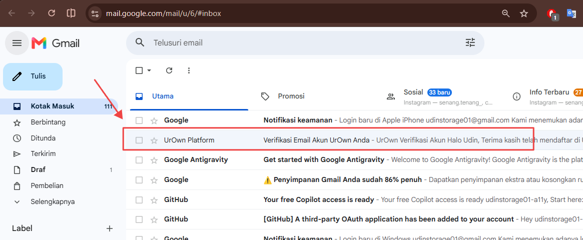The height and width of the screenshot is (240, 583).
Task: Compose a new email with Tulis
Action: click(33, 76)
